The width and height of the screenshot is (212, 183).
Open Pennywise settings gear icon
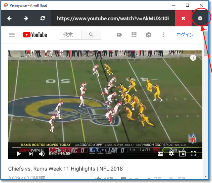coord(200,18)
